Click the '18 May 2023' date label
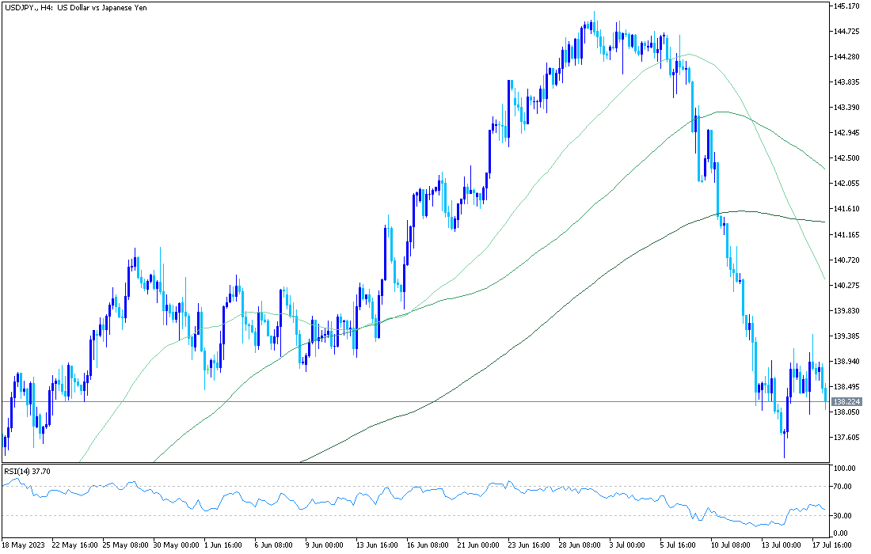Viewport: 871px width, 554px height. (x=21, y=545)
